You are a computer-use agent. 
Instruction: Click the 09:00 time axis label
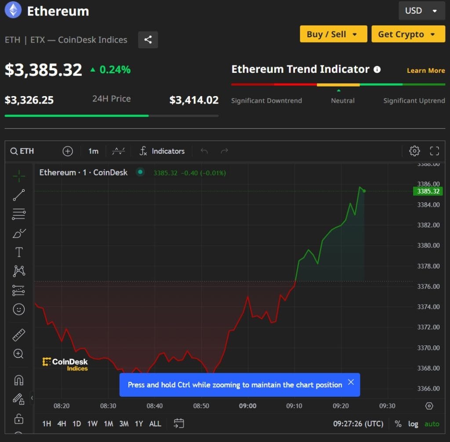[x=247, y=406]
